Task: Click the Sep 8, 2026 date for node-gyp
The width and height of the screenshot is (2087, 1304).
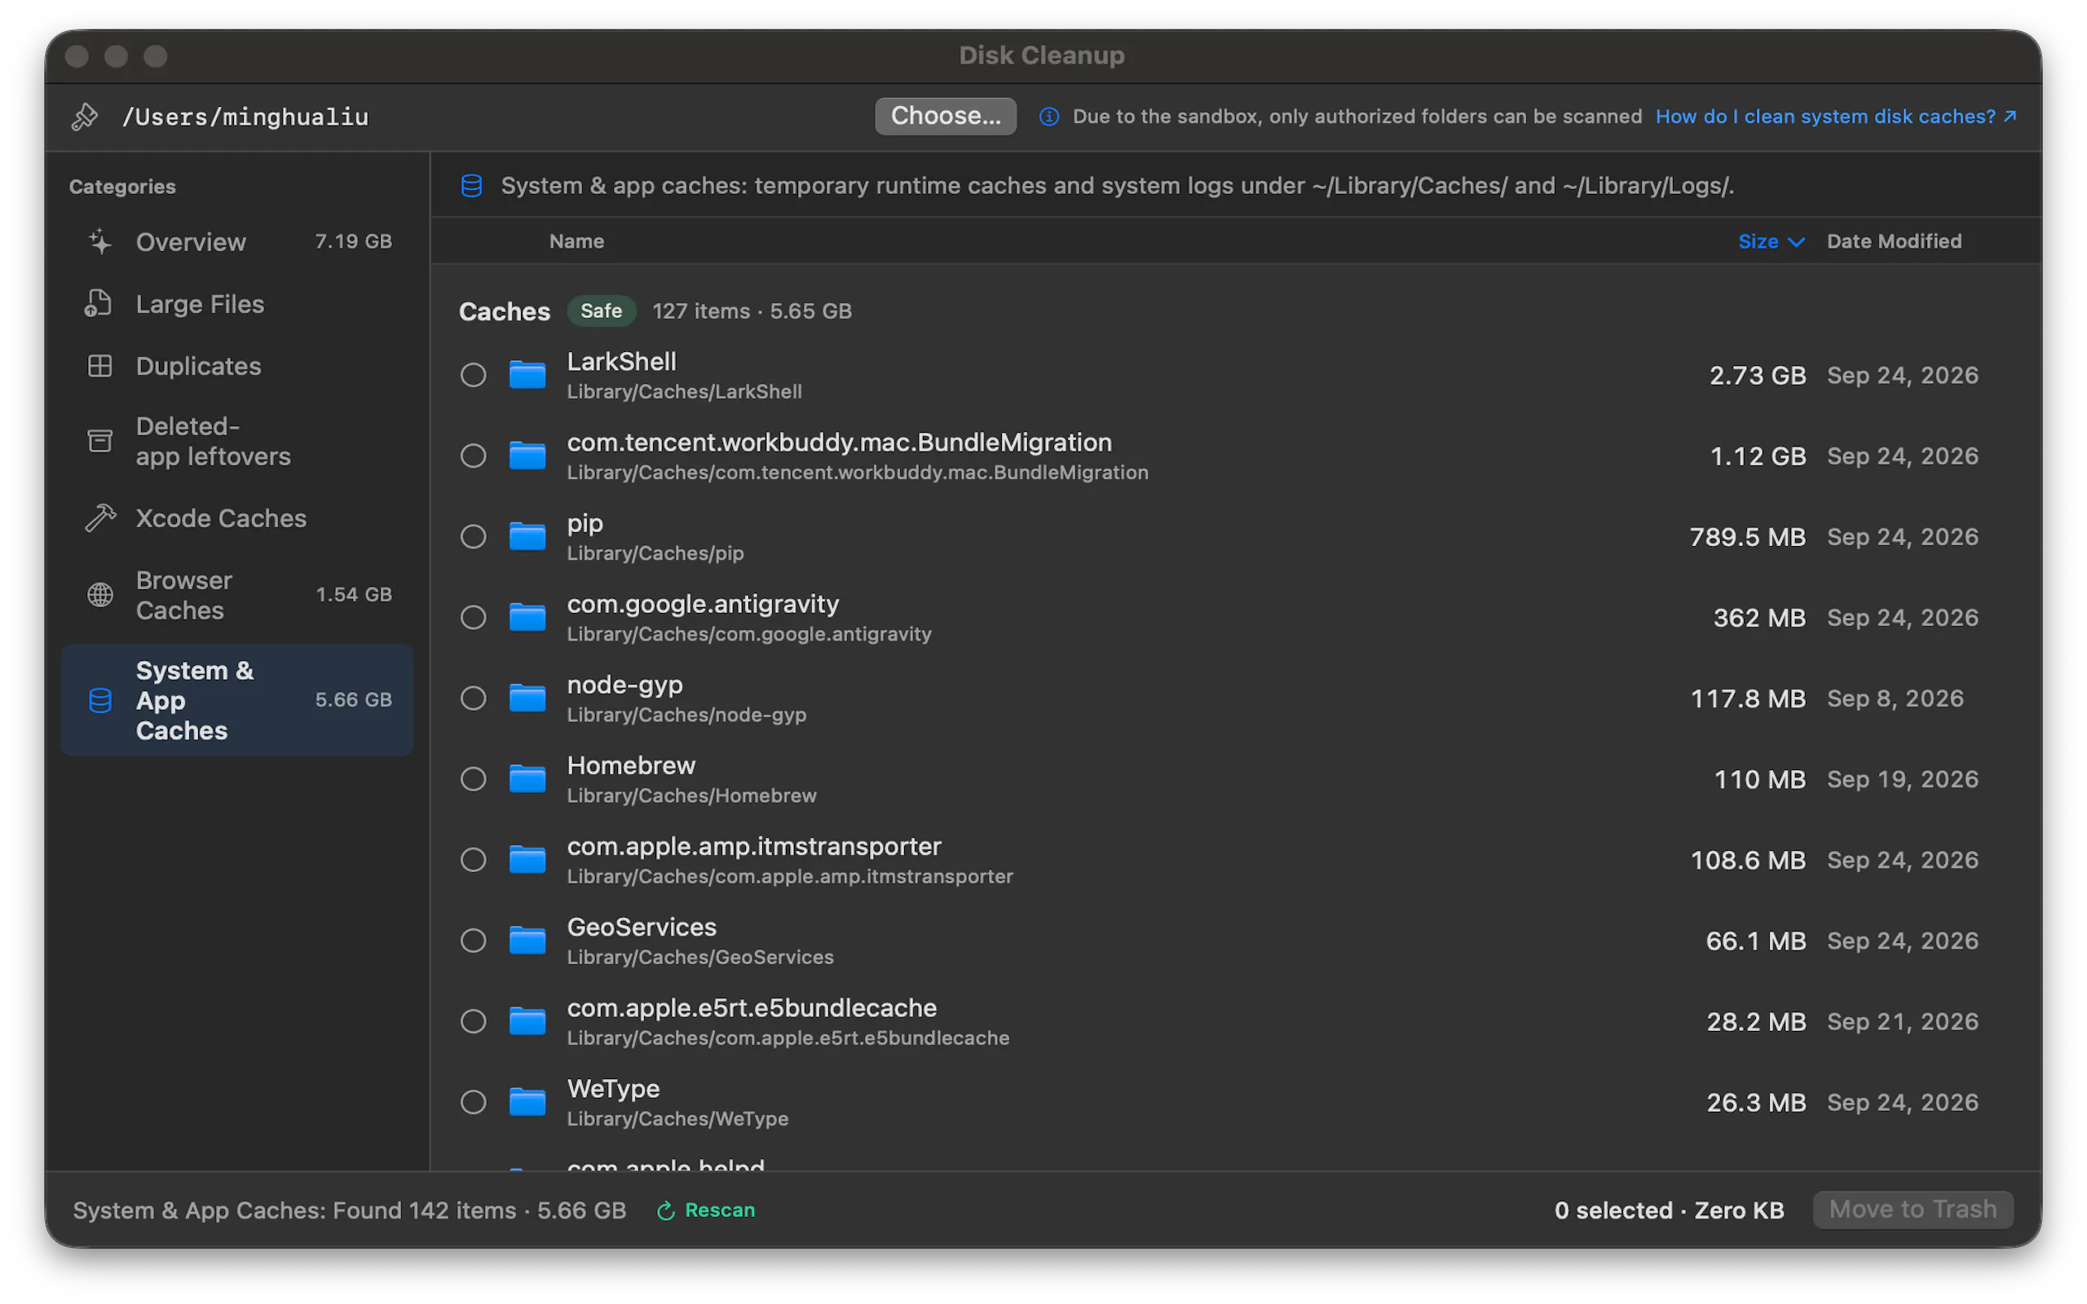Action: [1895, 698]
